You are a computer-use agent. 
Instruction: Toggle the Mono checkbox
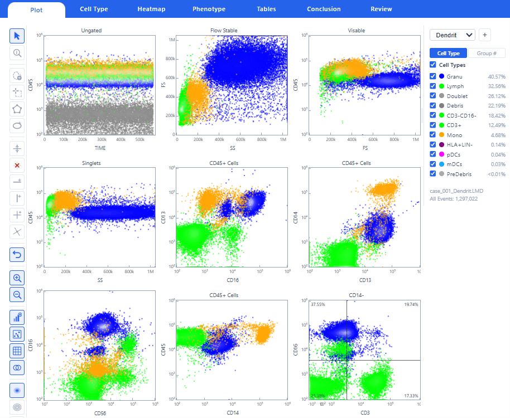tap(432, 135)
